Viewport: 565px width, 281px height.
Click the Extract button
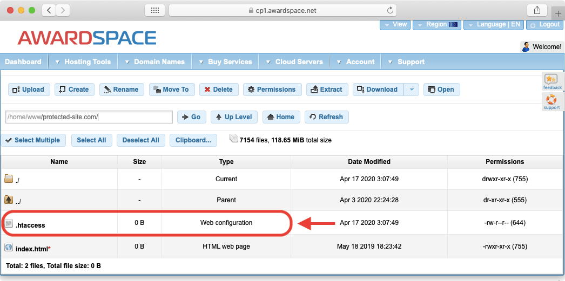(x=327, y=90)
